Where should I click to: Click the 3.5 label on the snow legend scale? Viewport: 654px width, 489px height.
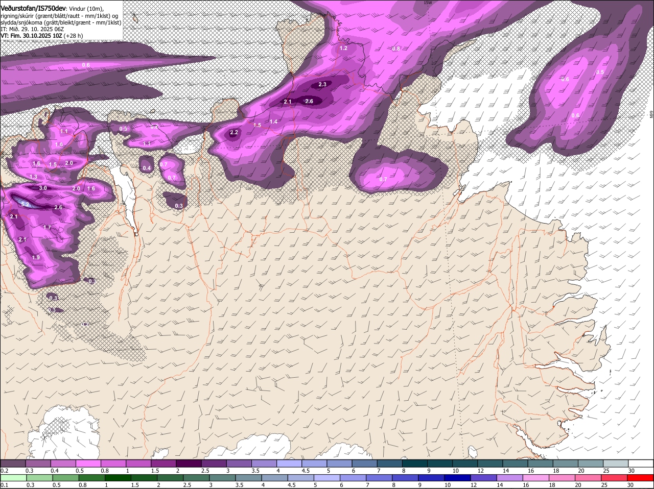(x=255, y=471)
